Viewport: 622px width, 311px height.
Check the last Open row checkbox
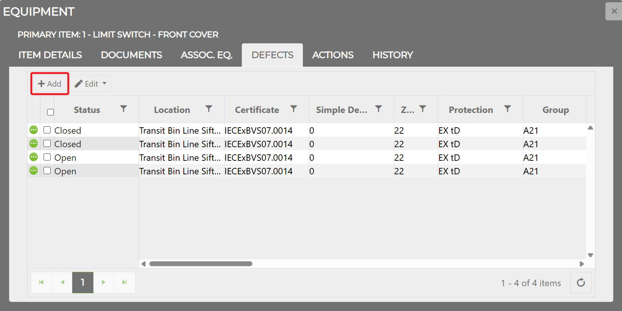47,171
